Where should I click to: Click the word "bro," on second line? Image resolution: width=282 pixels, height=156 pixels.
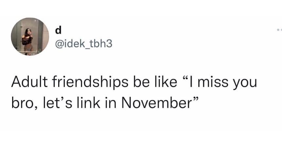(x=24, y=104)
